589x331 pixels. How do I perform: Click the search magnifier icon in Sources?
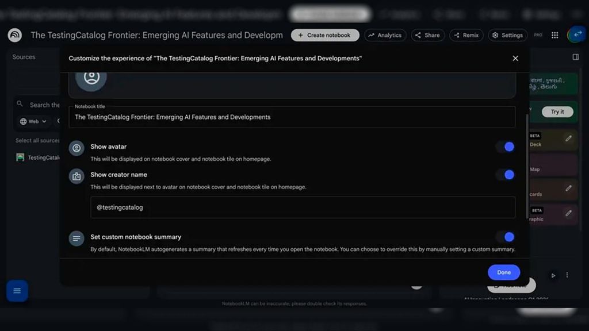tap(20, 103)
